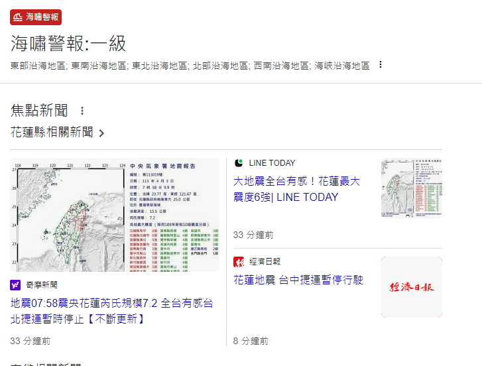Click the red tsunami warning badge 海嘯警報
Screen dimensions: 482x366
(x=36, y=17)
